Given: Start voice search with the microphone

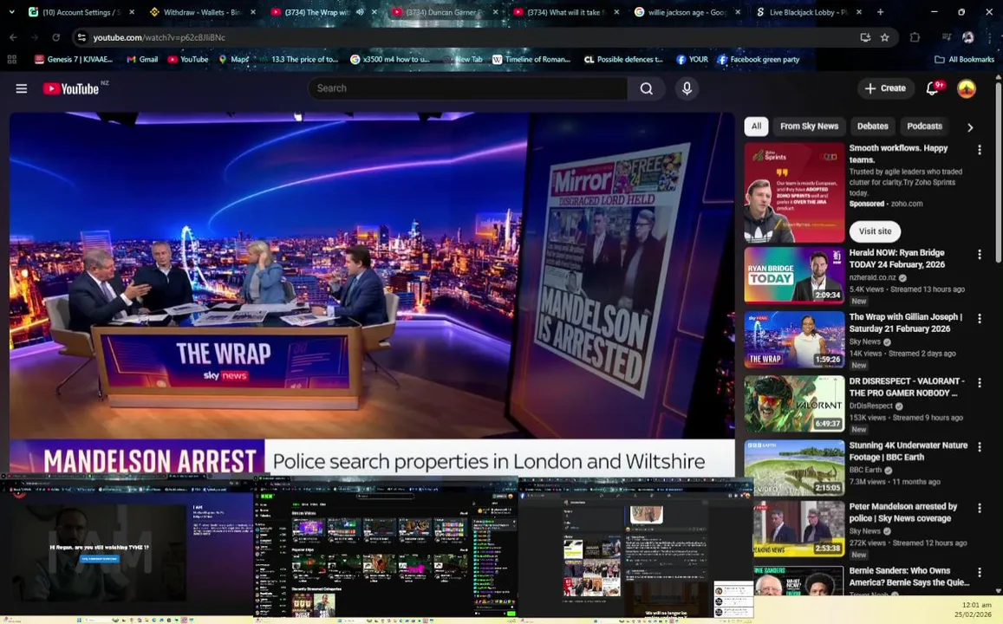Looking at the screenshot, I should 687,88.
